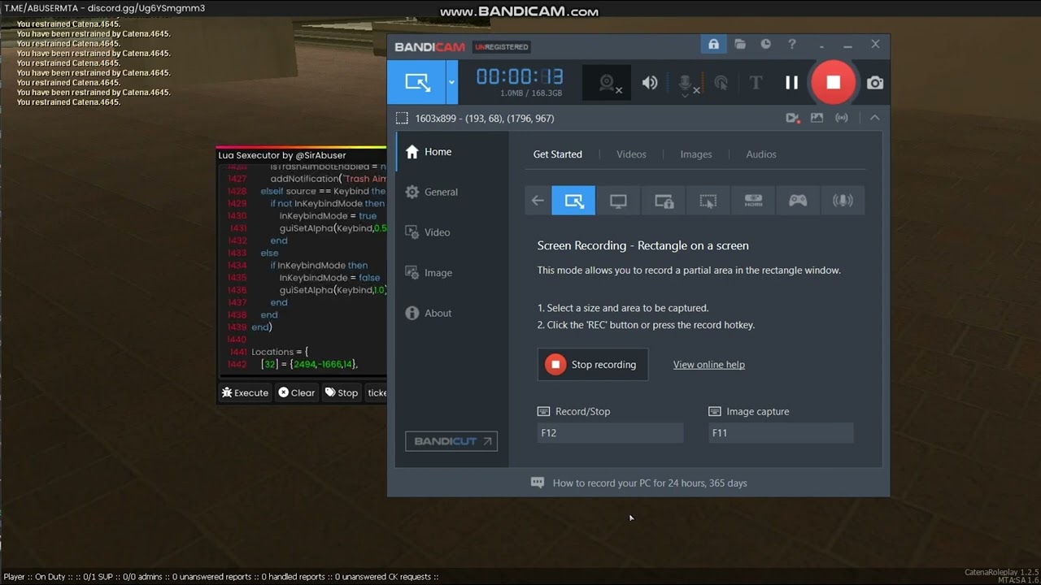Click Clear in the Lua executor

coord(297,392)
